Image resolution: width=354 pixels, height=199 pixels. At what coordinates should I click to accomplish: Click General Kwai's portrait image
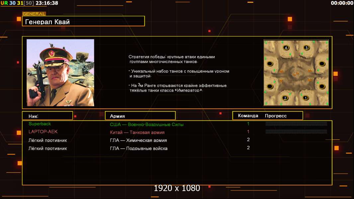(x=60, y=73)
